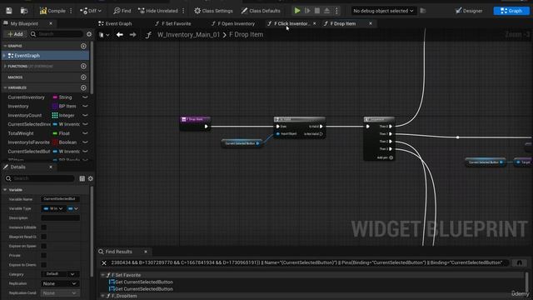This screenshot has width=533, height=300.
Task: Open the Diff dropdown
Action: point(91,11)
